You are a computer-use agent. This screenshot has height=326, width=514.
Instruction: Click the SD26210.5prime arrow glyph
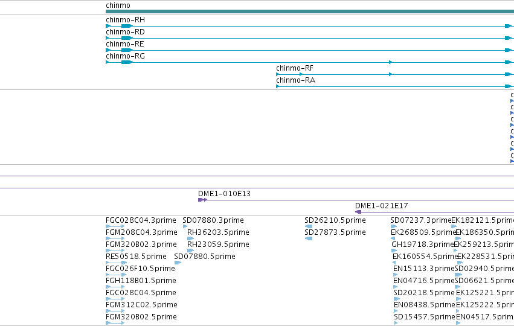tap(309, 226)
